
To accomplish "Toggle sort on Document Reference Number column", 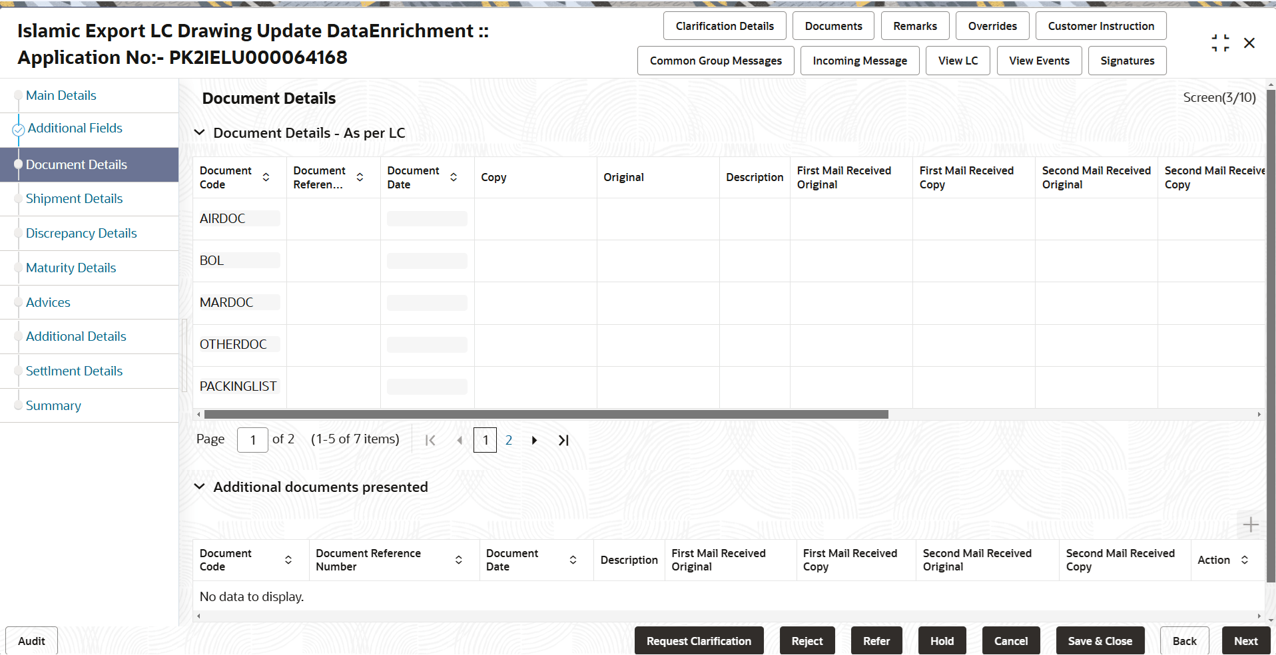I will (458, 560).
